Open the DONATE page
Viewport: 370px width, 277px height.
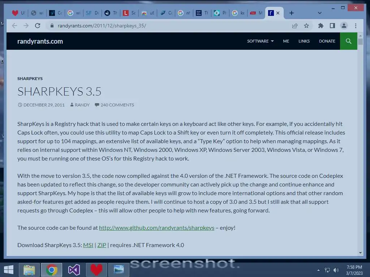[327, 41]
